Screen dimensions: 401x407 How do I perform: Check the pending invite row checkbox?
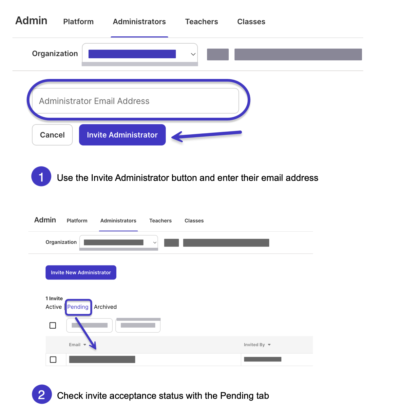click(x=53, y=359)
